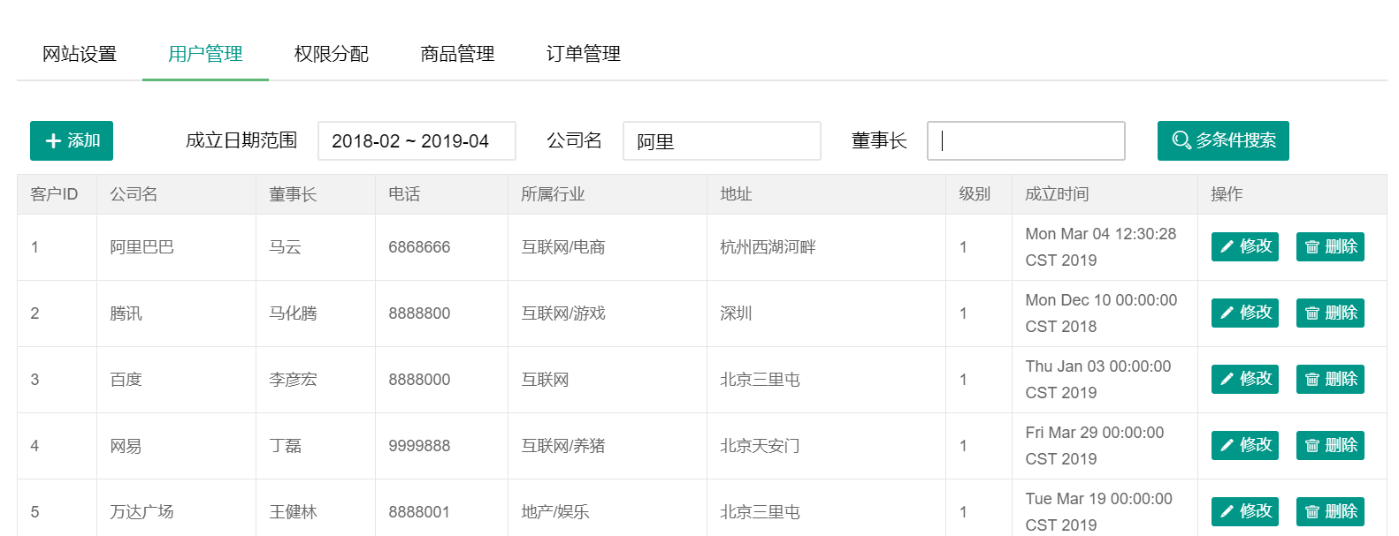The height and width of the screenshot is (536, 1399).
Task: Click 修改 for 万达广场
Action: [1245, 511]
